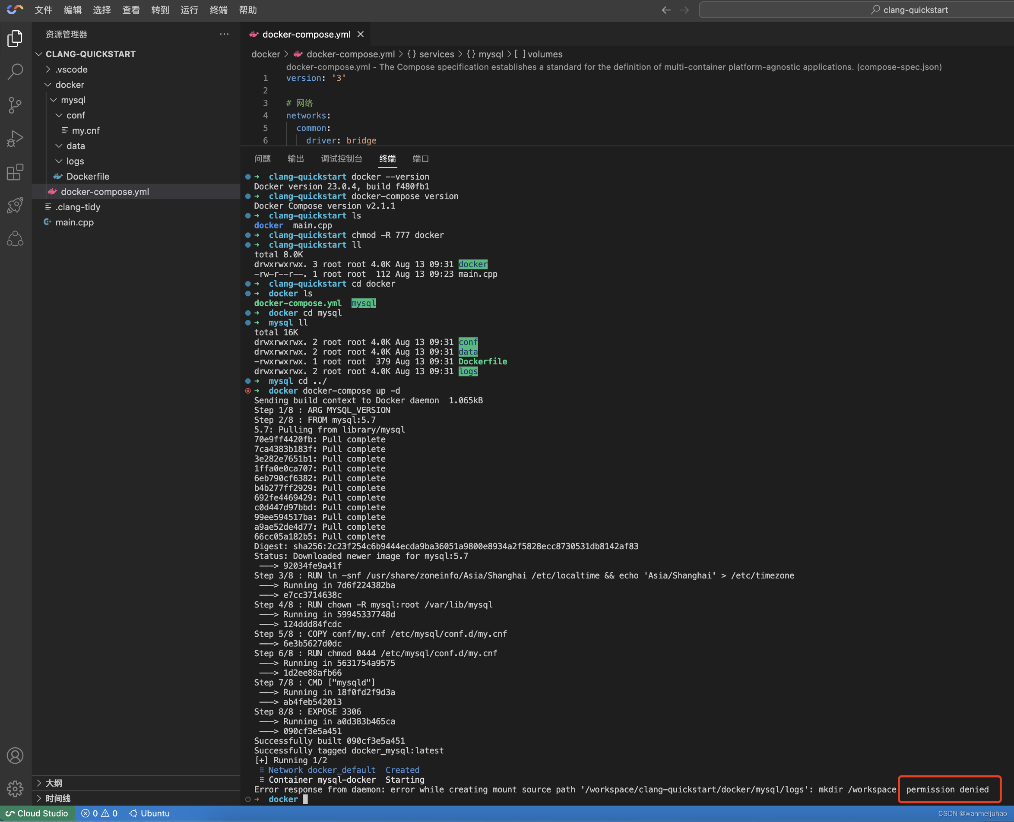Open the Search view icon

pyautogui.click(x=15, y=72)
